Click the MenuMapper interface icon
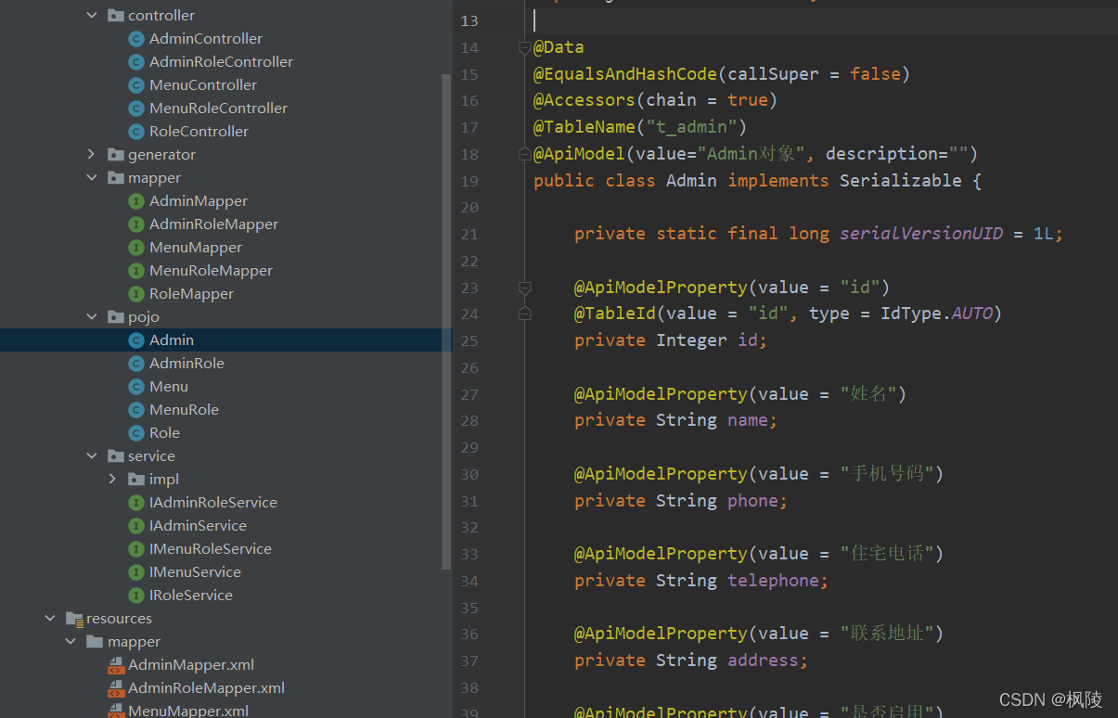Viewport: 1118px width, 718px height. click(x=136, y=247)
